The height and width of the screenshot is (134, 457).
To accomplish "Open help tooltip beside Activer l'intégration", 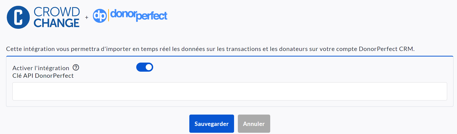I will click(x=76, y=68).
